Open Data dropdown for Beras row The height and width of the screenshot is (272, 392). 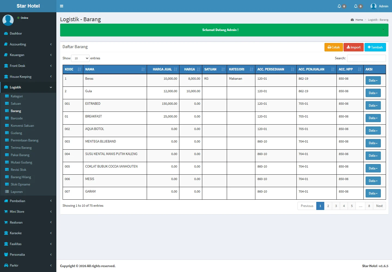point(373,81)
